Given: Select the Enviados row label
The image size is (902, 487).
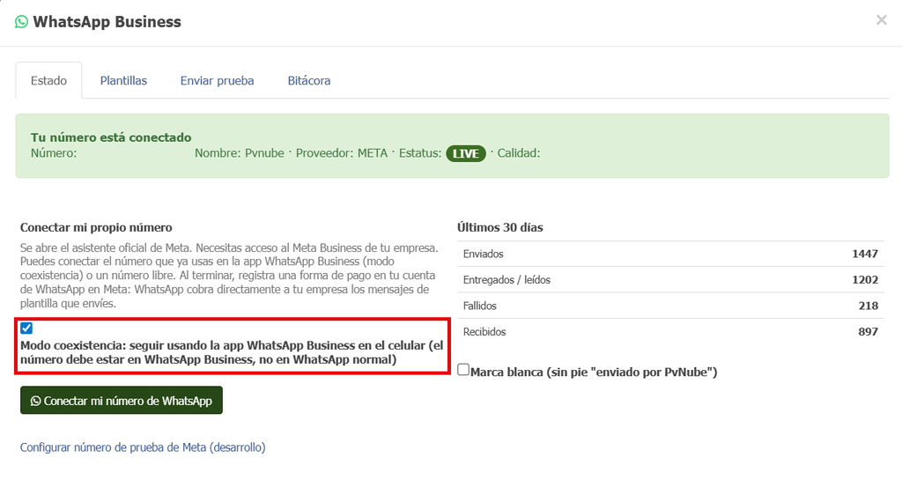Looking at the screenshot, I should [x=484, y=254].
